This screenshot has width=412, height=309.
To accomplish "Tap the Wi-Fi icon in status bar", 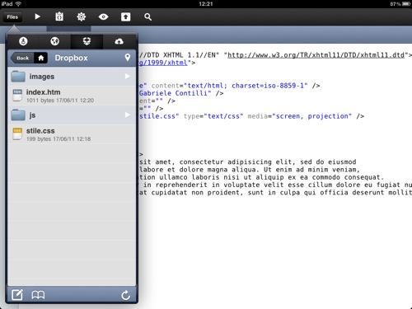I will click(x=18, y=4).
